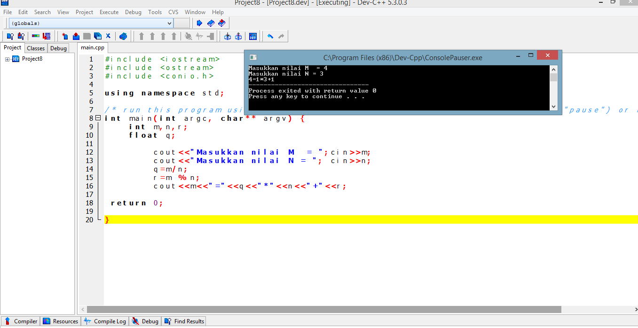Open the CVS menu
Image resolution: width=638 pixels, height=328 pixels.
173,12
